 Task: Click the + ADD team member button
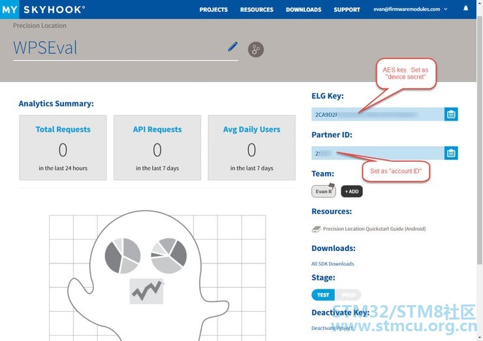pos(352,192)
